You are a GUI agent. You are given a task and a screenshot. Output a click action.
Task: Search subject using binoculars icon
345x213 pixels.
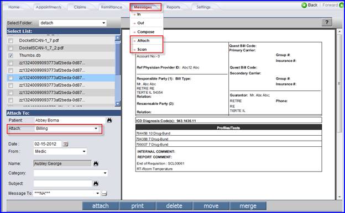pyautogui.click(x=96, y=183)
